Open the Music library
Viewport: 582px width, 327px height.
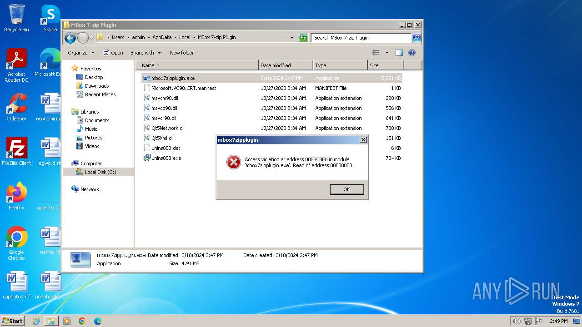point(91,129)
